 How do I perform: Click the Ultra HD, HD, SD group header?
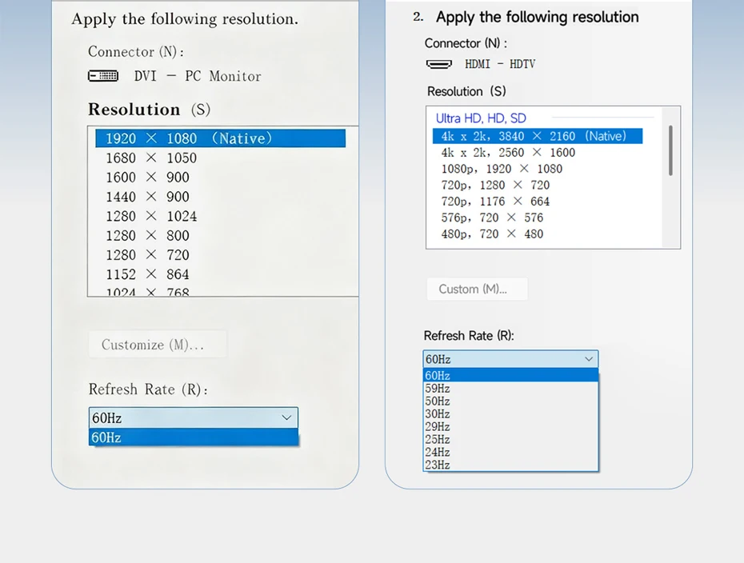(x=481, y=118)
